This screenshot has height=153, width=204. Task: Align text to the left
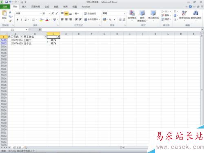[62, 20]
